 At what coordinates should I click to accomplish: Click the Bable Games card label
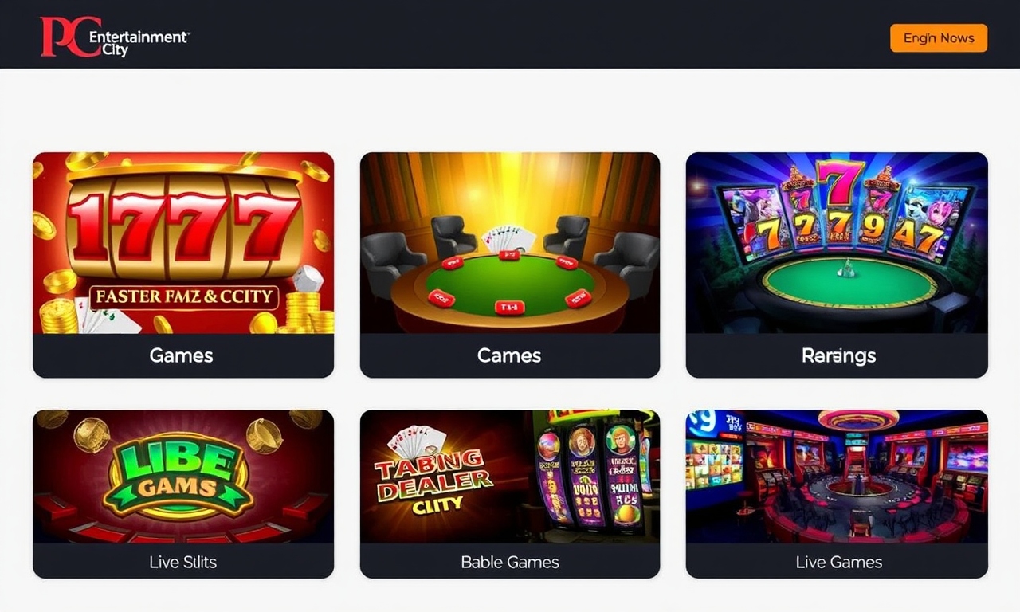[x=510, y=562]
